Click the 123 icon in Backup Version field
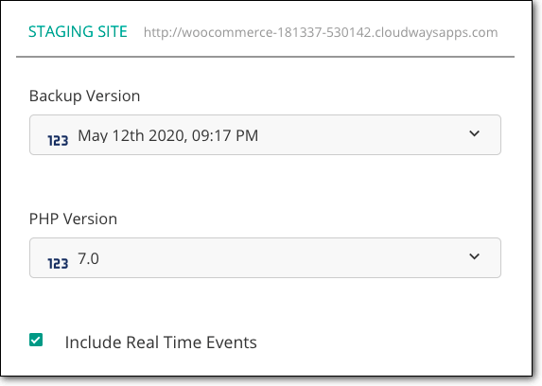 58,140
